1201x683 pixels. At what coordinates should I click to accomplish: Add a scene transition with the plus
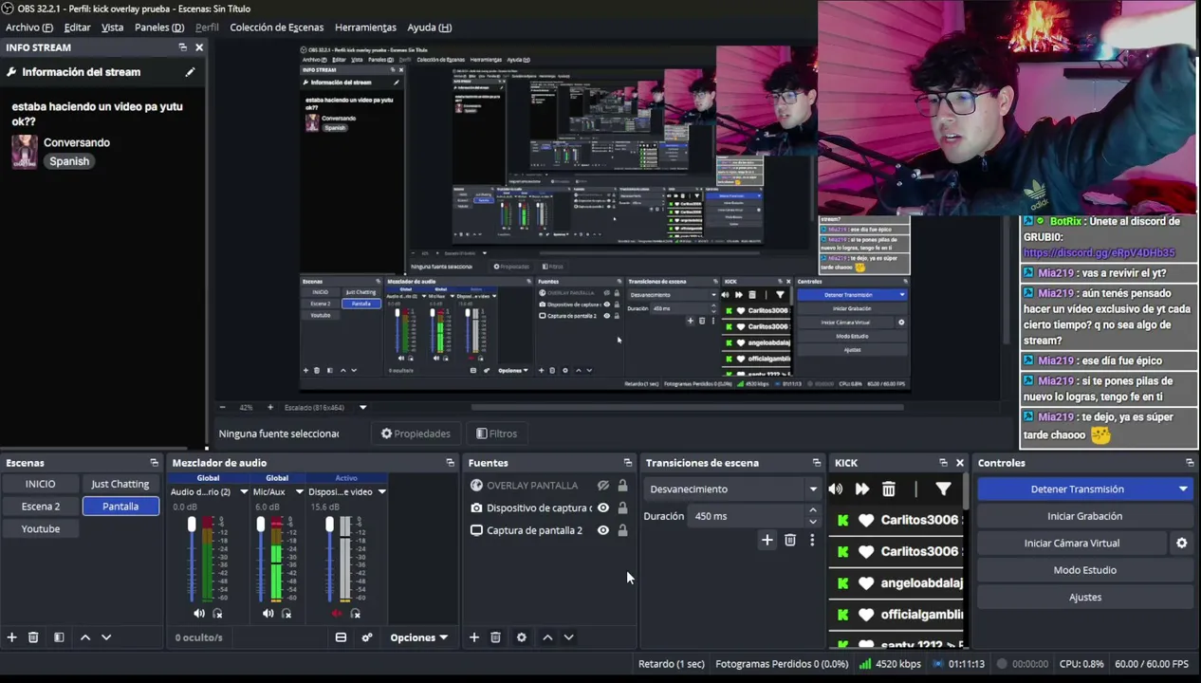point(767,541)
